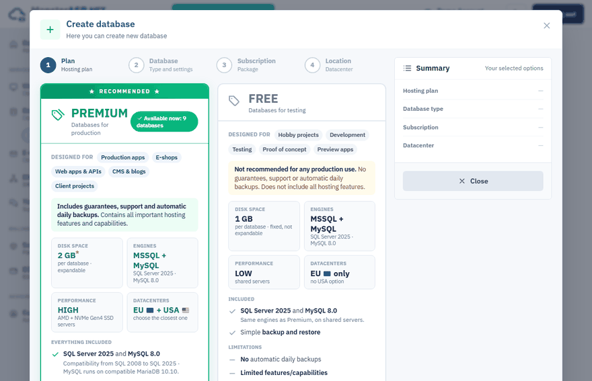Screen dimensions: 592x381
Task: Click the USA flag icon in Premium datacenters
Action: coord(186,310)
